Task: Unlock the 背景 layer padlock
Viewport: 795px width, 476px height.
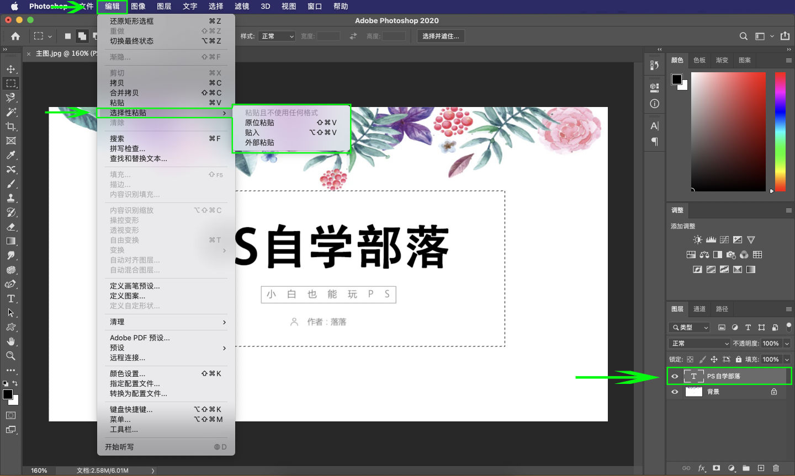Action: point(774,392)
